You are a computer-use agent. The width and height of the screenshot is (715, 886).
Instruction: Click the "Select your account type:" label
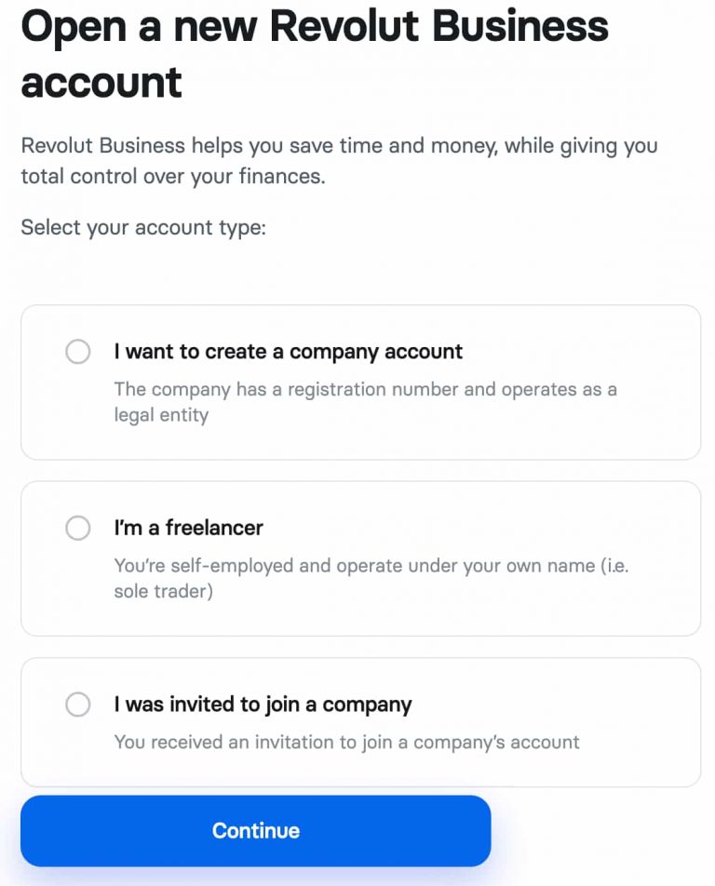point(143,227)
